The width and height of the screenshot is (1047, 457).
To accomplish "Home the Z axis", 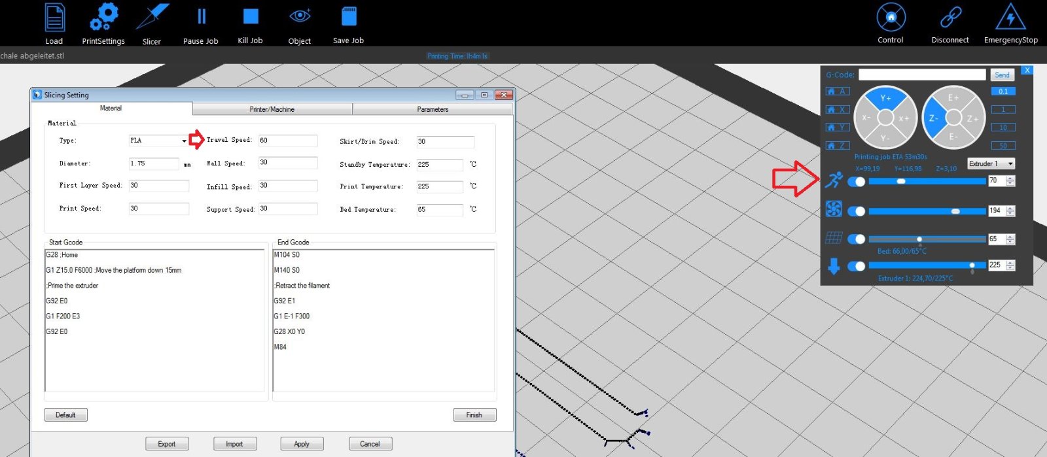I will click(x=838, y=145).
